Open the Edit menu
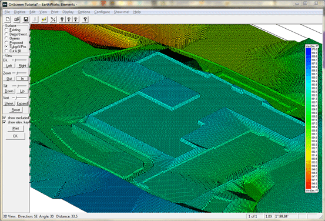 pos(32,12)
